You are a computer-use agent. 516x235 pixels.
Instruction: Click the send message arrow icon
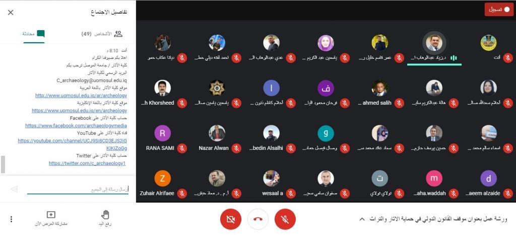[14, 189]
